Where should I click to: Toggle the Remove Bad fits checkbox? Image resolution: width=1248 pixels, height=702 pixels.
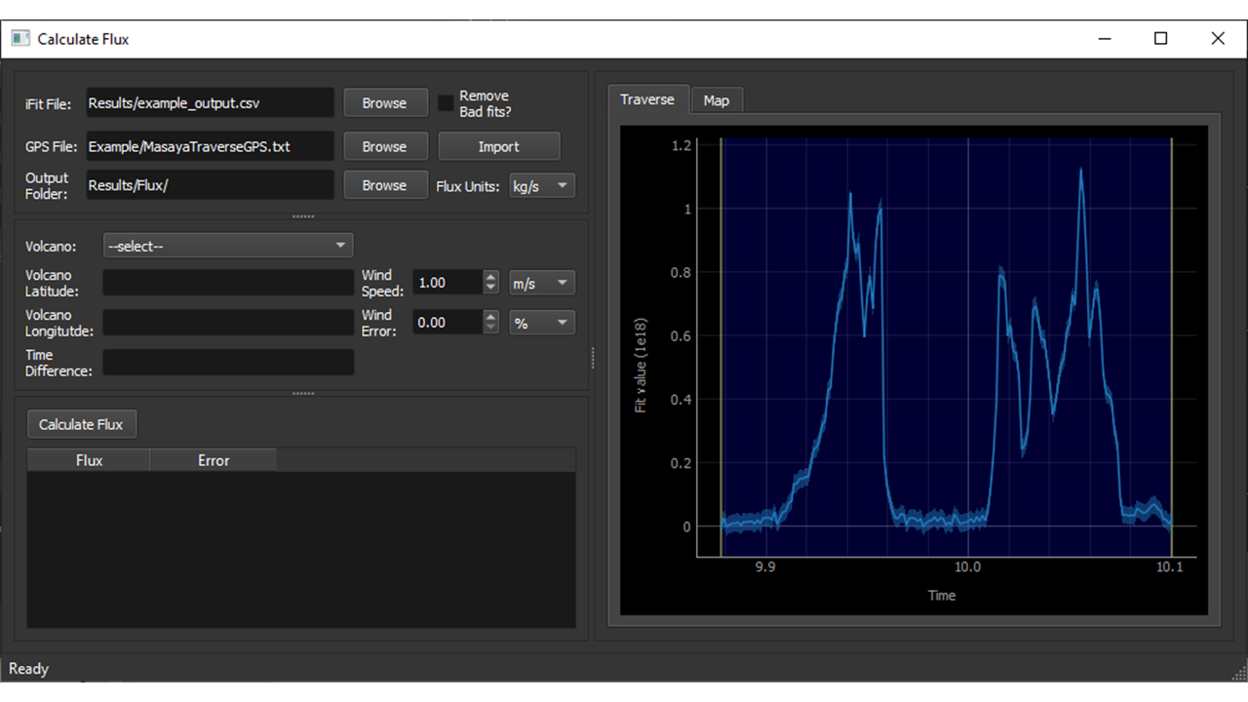pyautogui.click(x=447, y=102)
